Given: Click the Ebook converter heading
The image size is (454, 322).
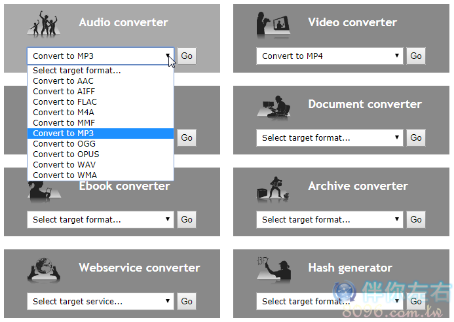Looking at the screenshot, I should [124, 187].
